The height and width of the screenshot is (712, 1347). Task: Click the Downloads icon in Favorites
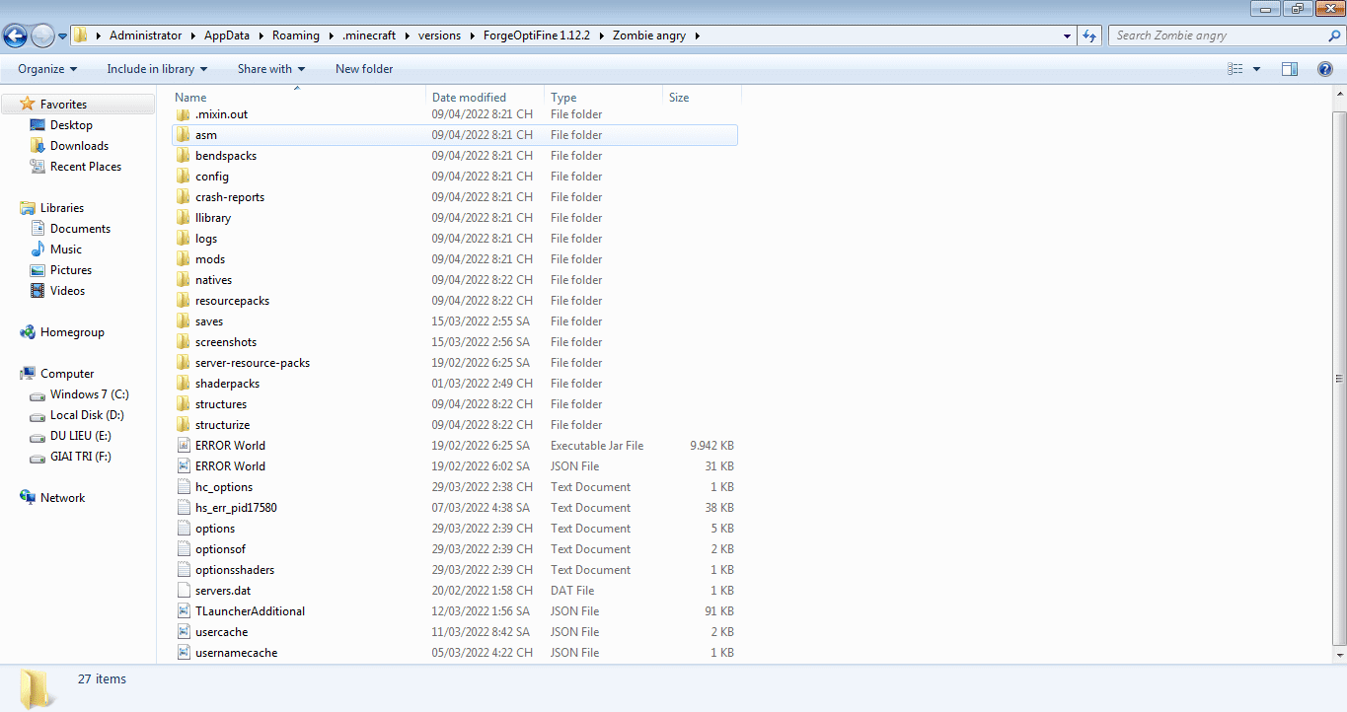point(37,146)
